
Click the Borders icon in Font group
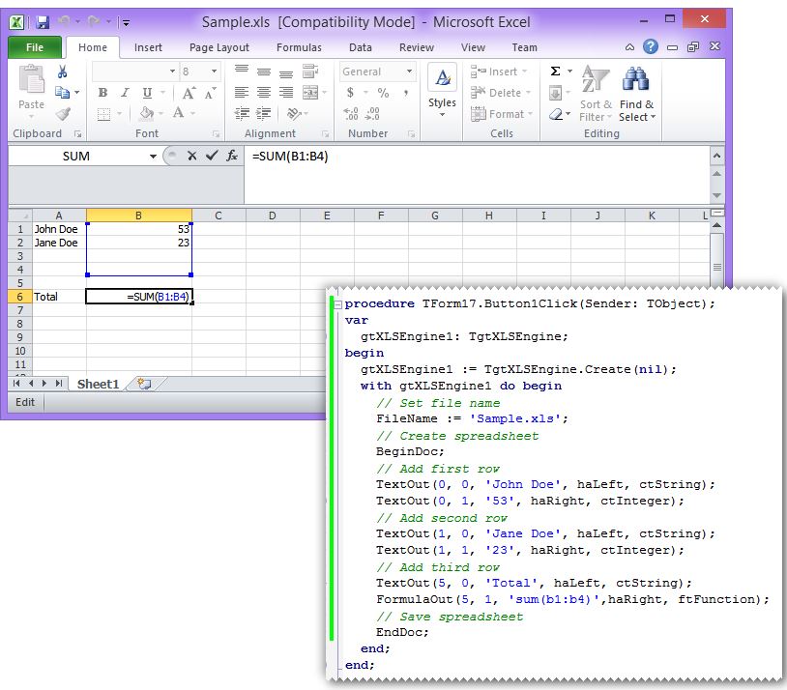point(103,114)
